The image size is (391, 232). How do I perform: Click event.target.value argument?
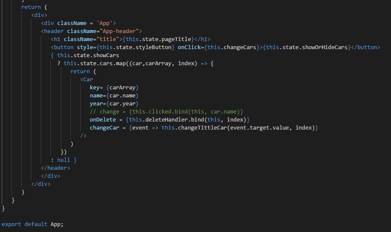pyautogui.click(x=260, y=128)
